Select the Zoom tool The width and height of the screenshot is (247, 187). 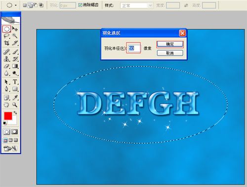click(15, 105)
